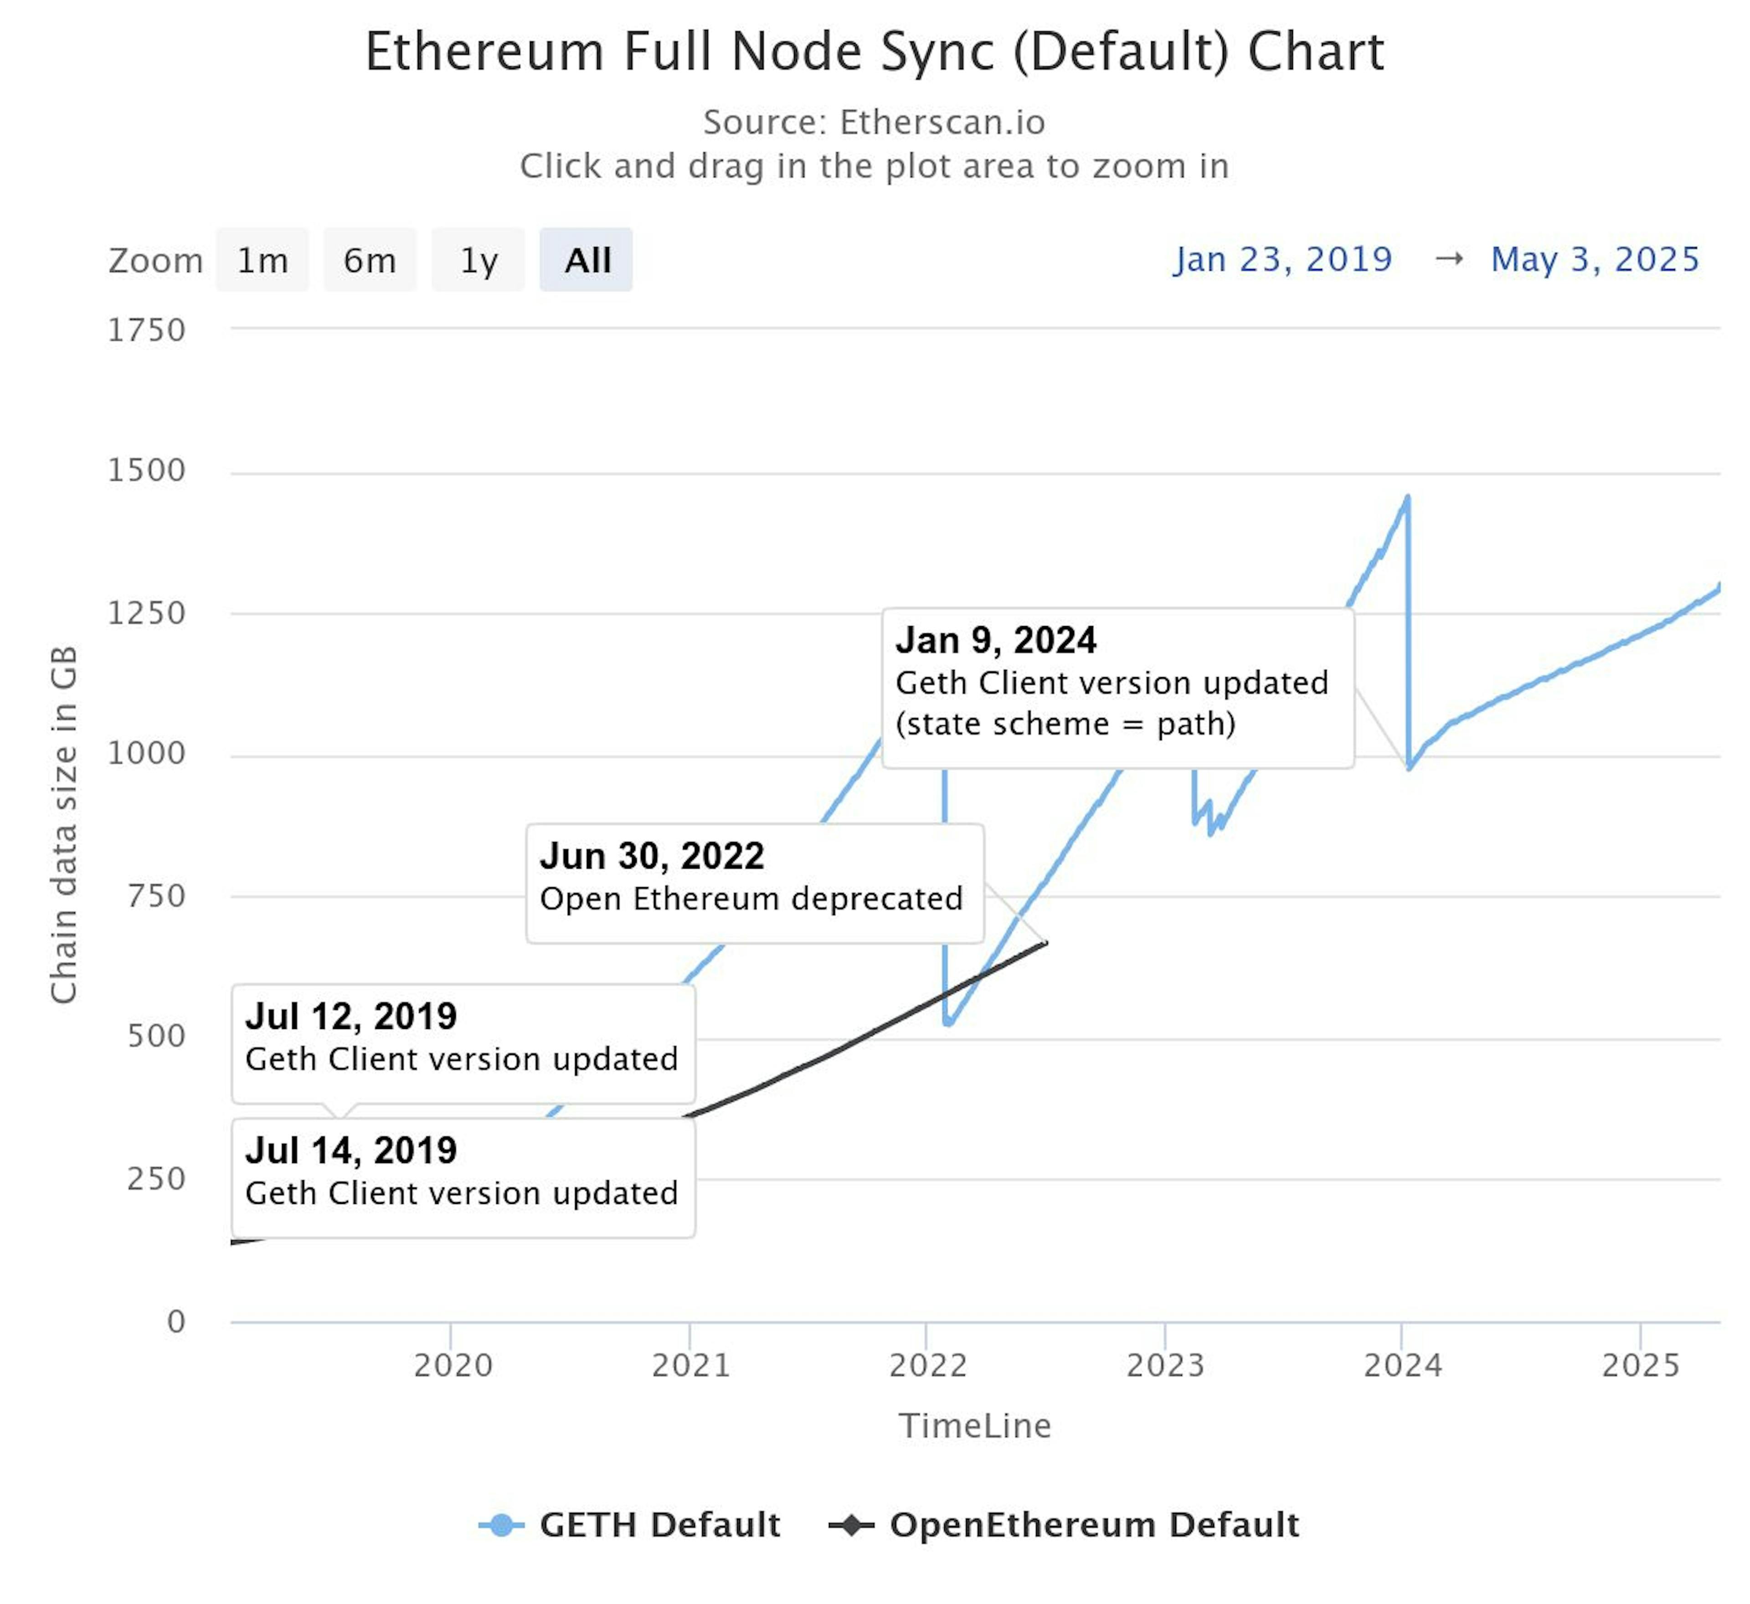Choose the 1y zoom range

(479, 260)
